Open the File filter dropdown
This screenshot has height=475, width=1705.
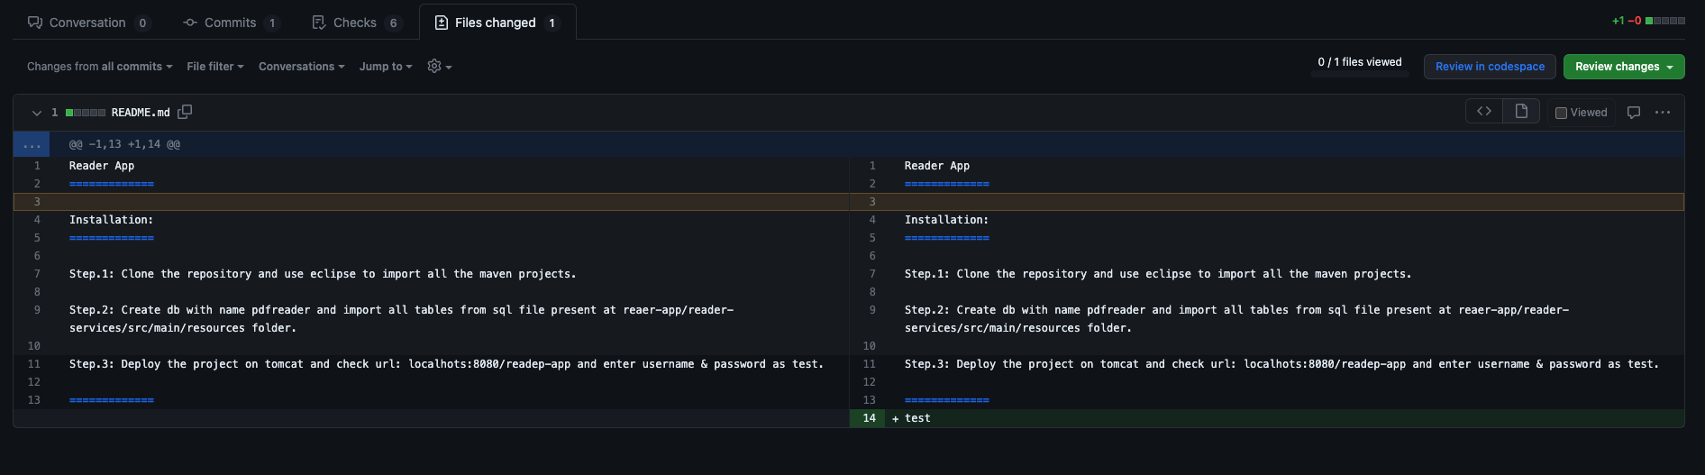pos(215,67)
